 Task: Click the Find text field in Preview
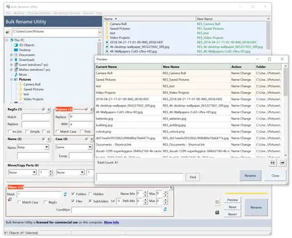click(140, 177)
